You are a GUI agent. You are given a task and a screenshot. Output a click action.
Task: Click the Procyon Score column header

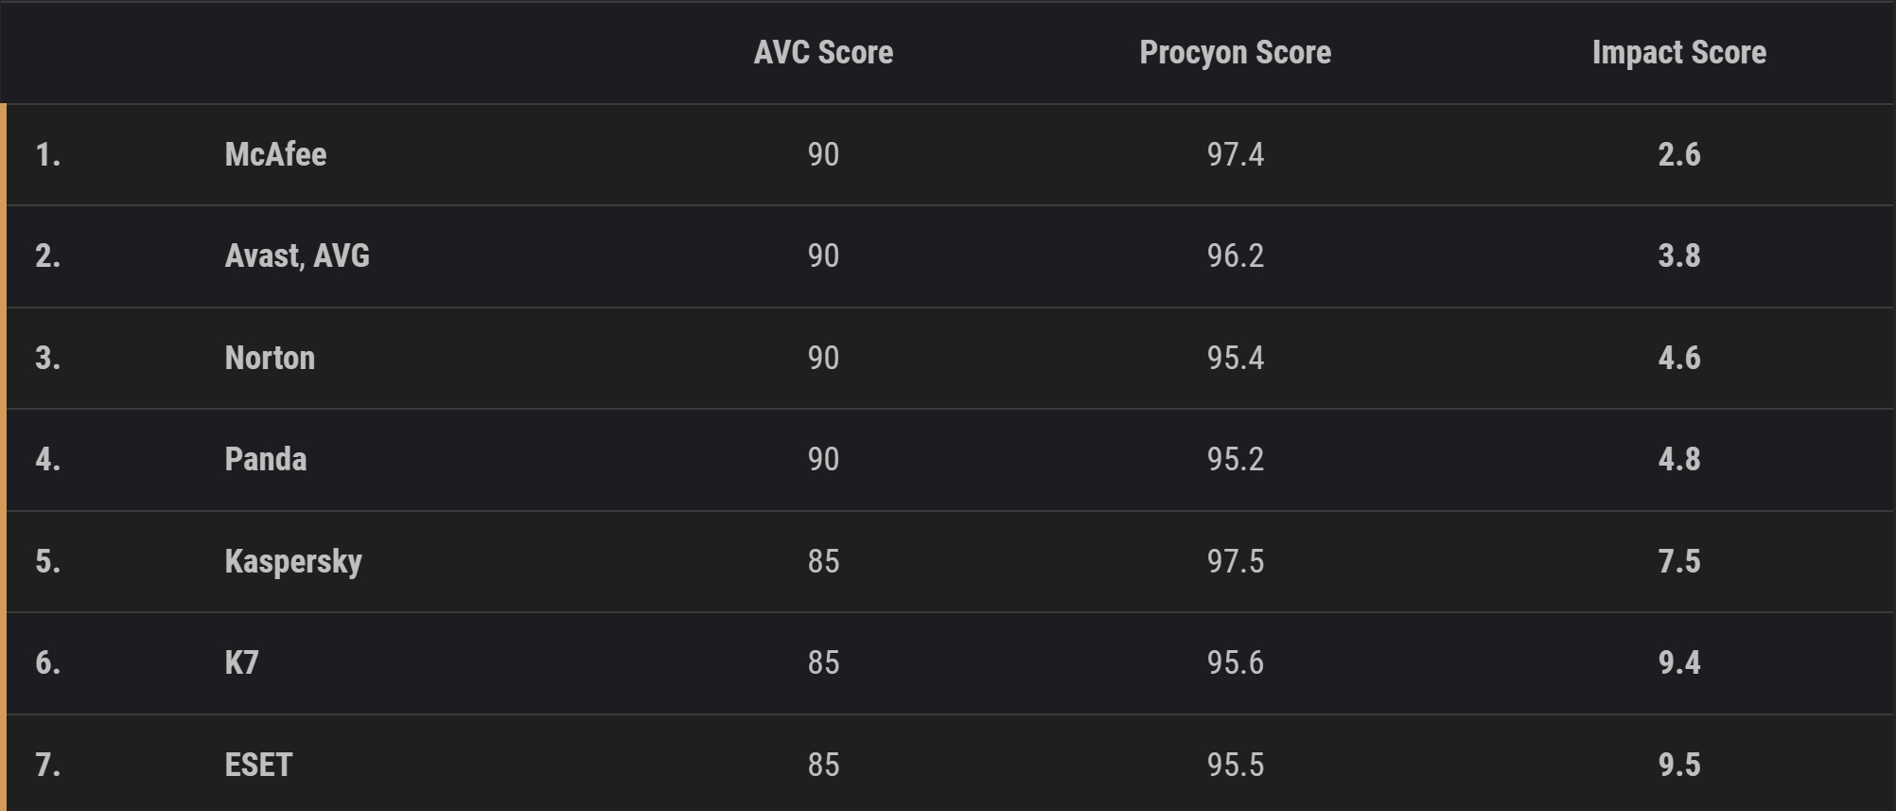point(1235,52)
